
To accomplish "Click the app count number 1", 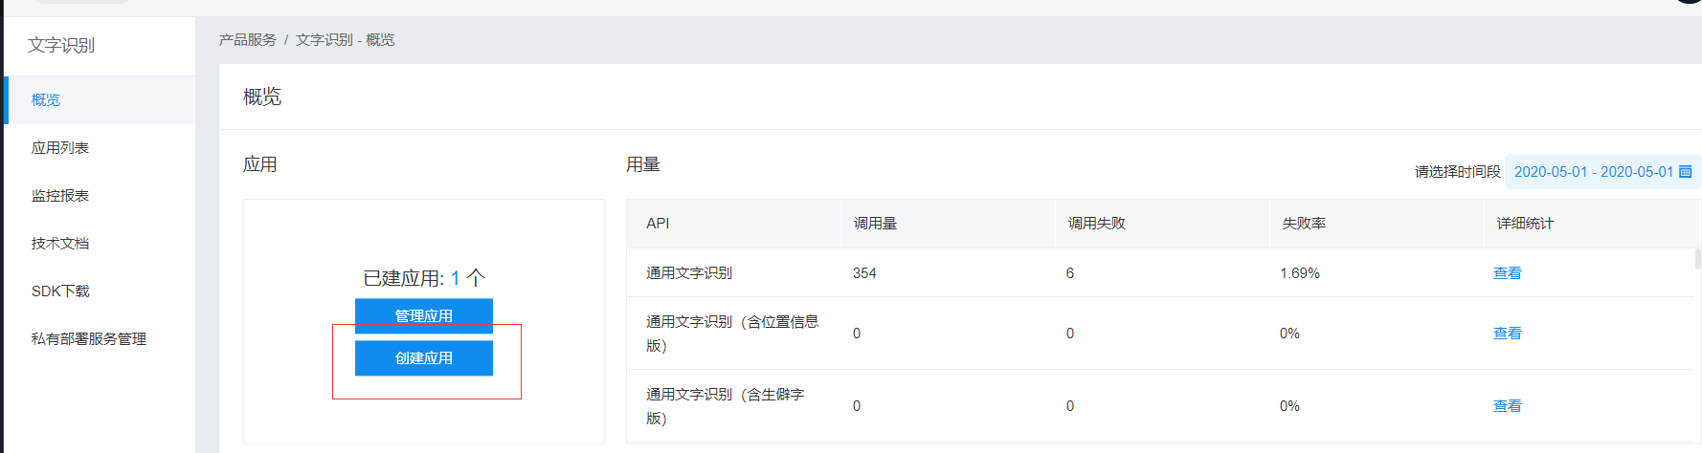I will coord(456,278).
